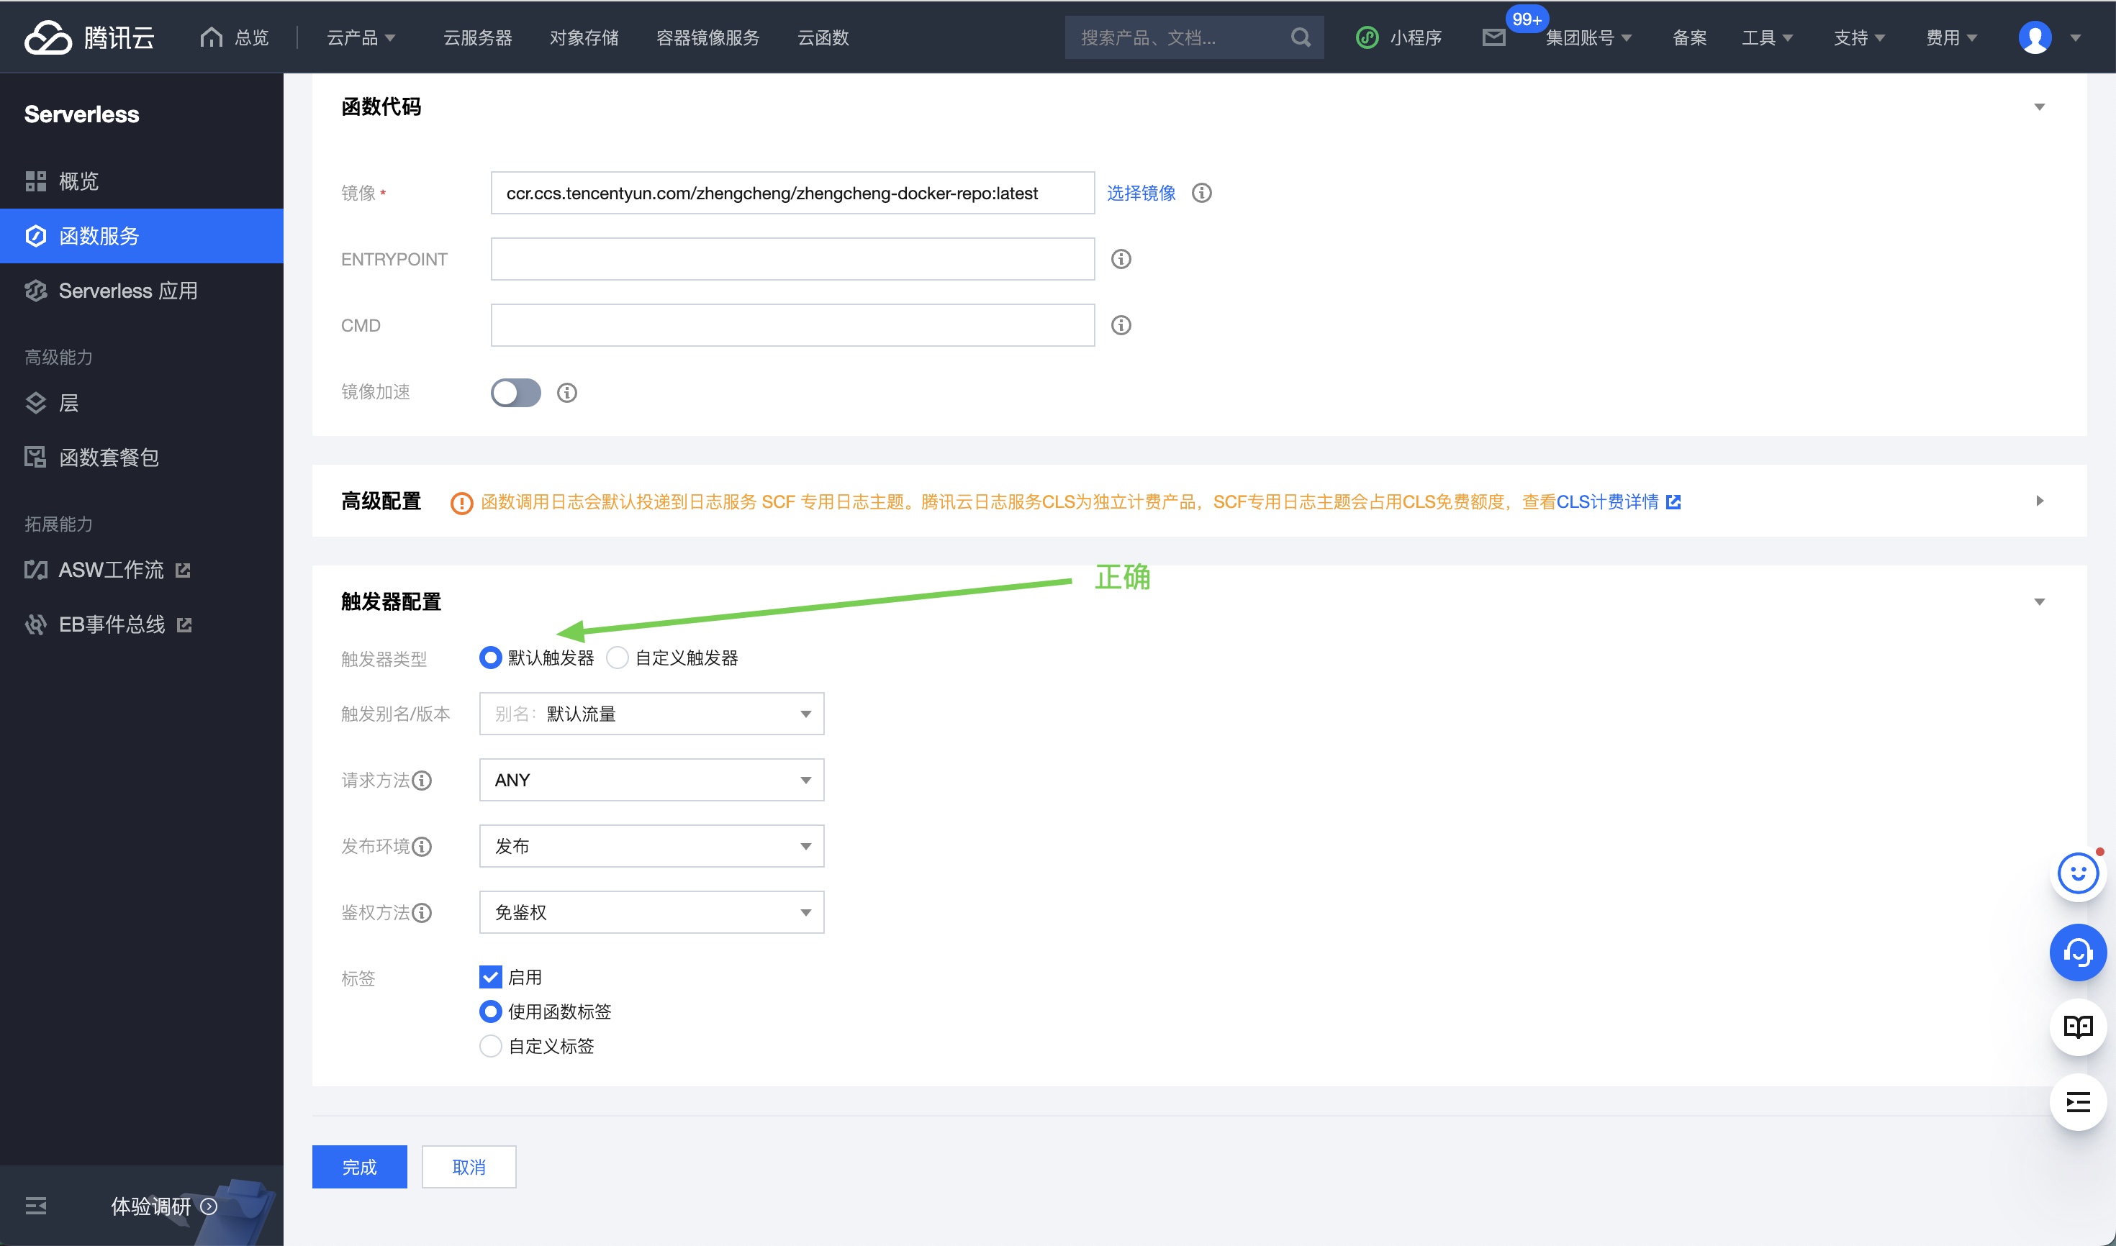Open the book documentation floating icon
This screenshot has height=1246, width=2116.
(x=2077, y=1027)
